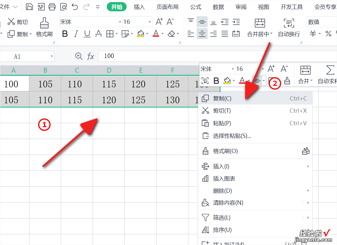Image resolution: width=337 pixels, height=245 pixels.
Task: Click the formula bar input showing 100
Action: (217, 56)
